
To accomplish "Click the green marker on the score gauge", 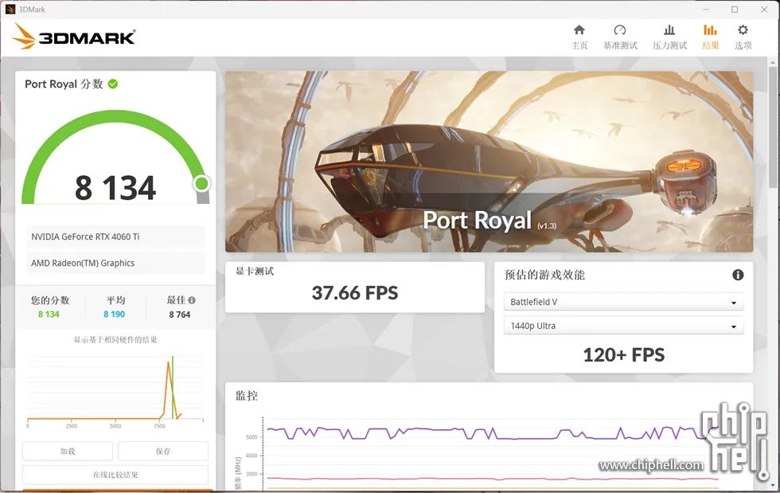I will point(201,184).
